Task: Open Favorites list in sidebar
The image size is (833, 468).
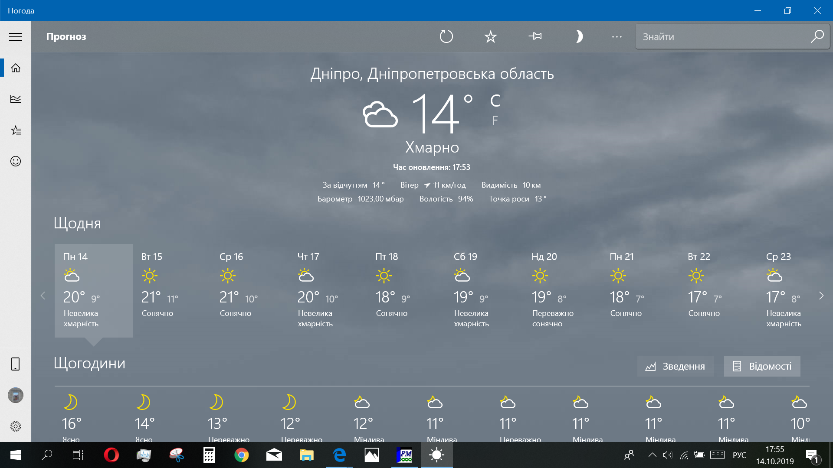Action: coord(16,130)
